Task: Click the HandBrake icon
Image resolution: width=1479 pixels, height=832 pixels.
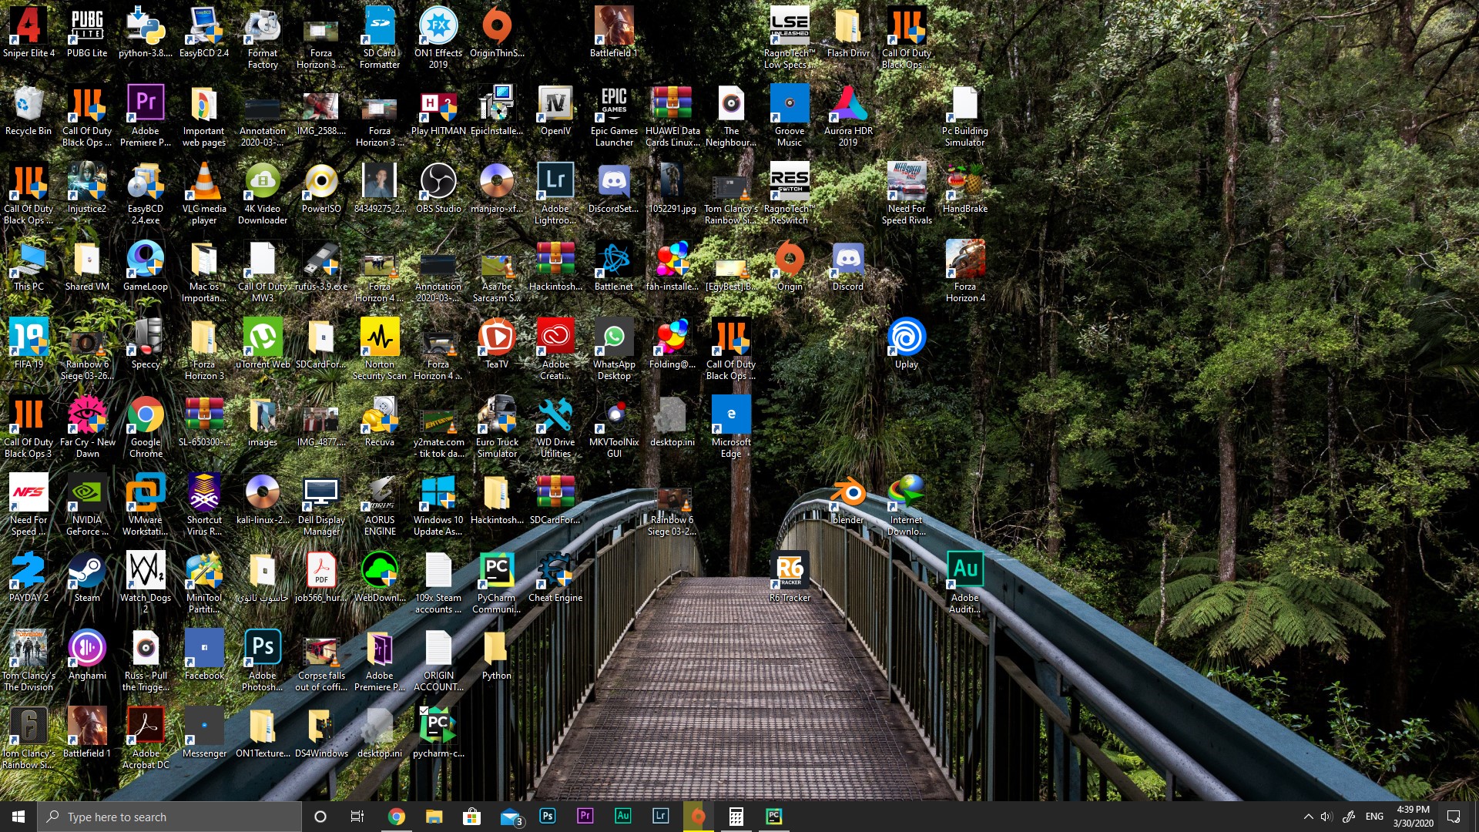Action: point(965,188)
